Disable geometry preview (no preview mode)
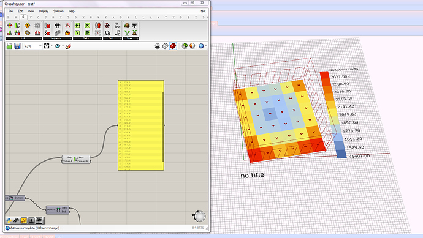Screen dimensions: 423x238 click(158, 46)
